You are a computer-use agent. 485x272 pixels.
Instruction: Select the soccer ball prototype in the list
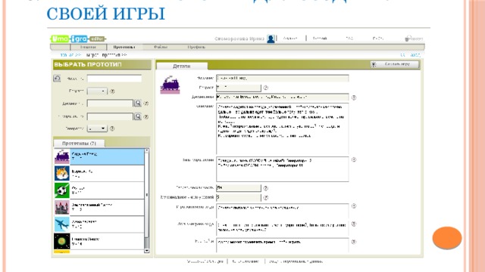99,190
